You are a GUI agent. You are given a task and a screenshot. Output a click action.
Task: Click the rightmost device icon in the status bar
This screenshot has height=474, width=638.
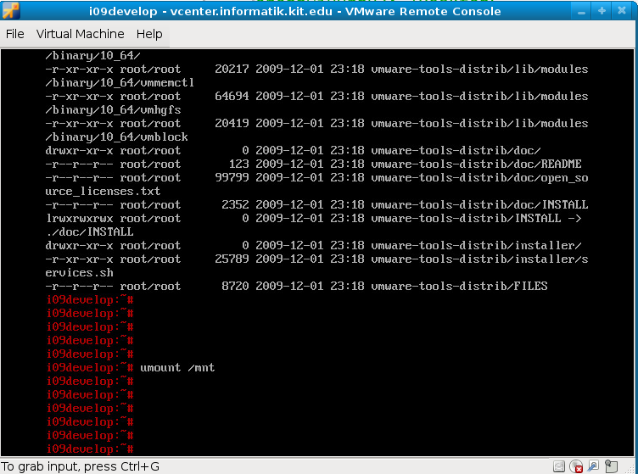coord(609,466)
